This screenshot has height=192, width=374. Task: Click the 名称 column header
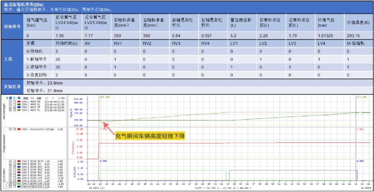[x=39, y=98]
